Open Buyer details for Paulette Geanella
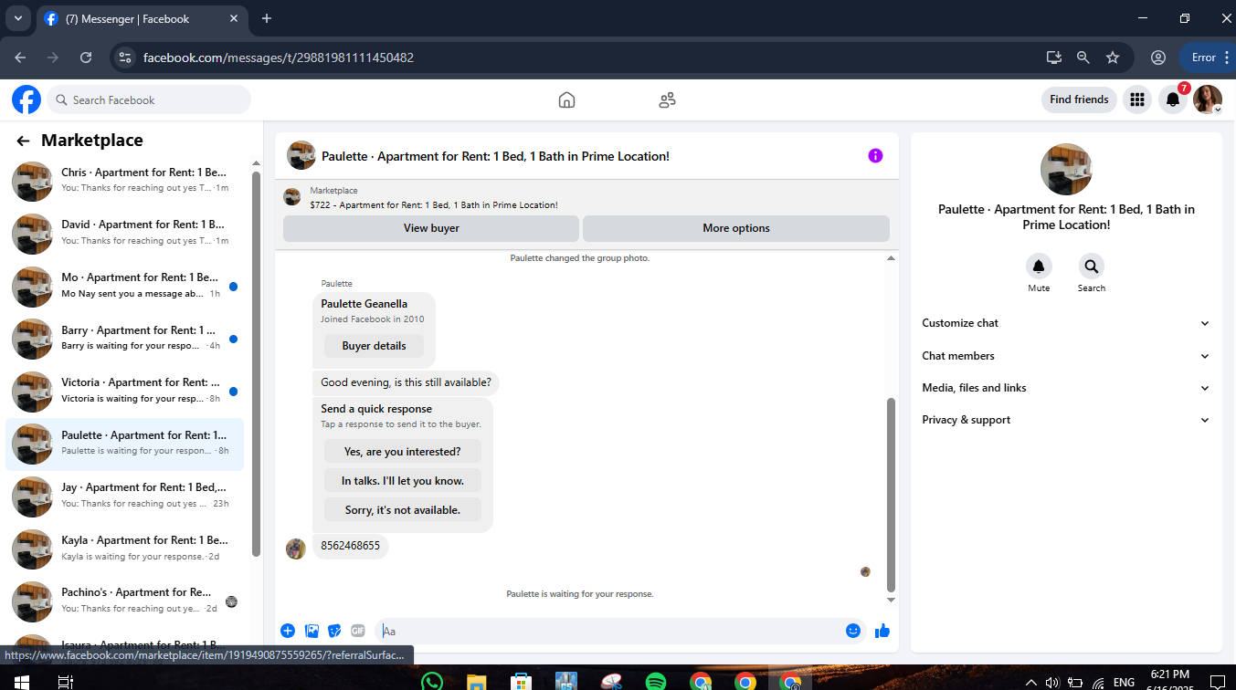This screenshot has width=1236, height=690. pos(375,346)
